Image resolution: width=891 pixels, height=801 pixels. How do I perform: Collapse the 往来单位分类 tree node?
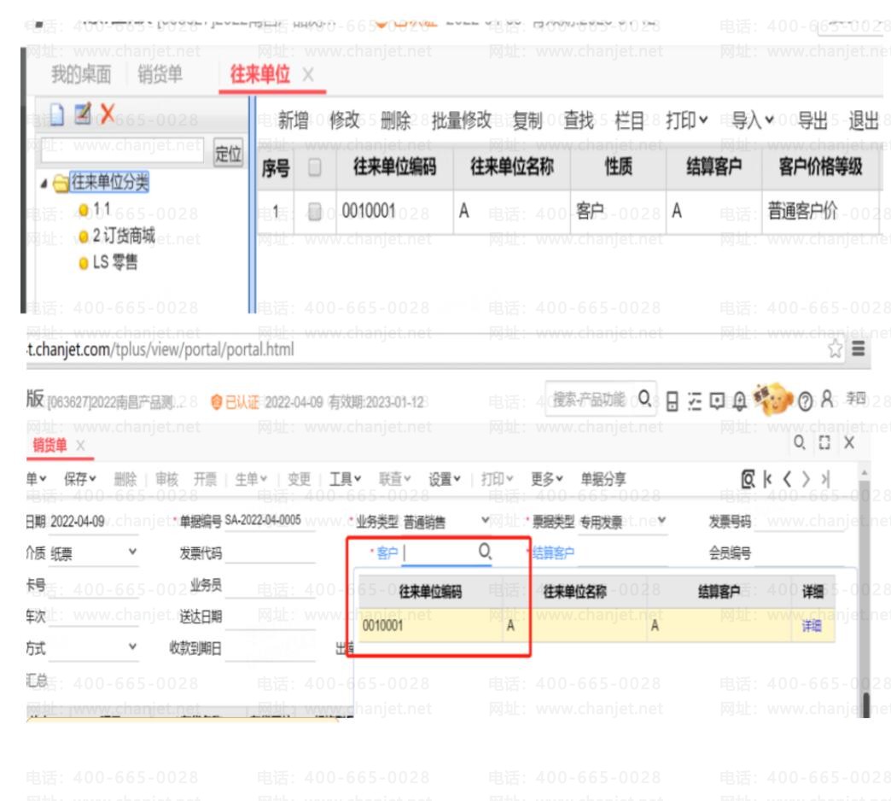point(44,183)
